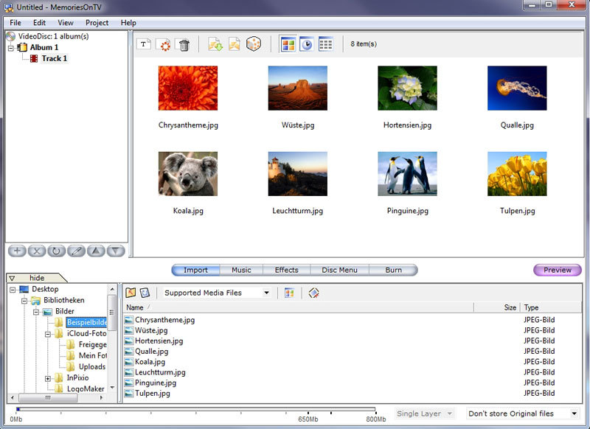
Task: Click the add text slide icon
Action: pos(145,45)
